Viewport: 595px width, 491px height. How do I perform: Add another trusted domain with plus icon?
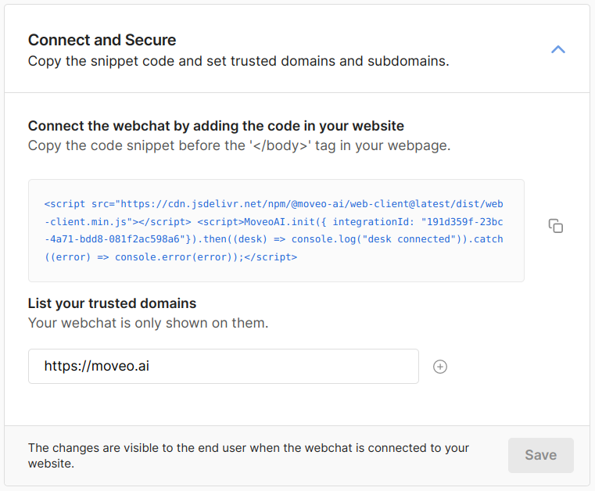point(440,367)
